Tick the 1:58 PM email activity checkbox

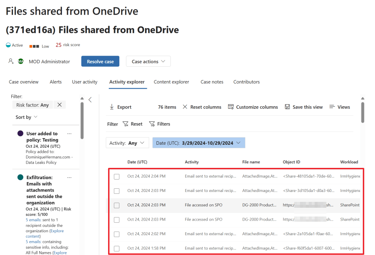click(116, 248)
